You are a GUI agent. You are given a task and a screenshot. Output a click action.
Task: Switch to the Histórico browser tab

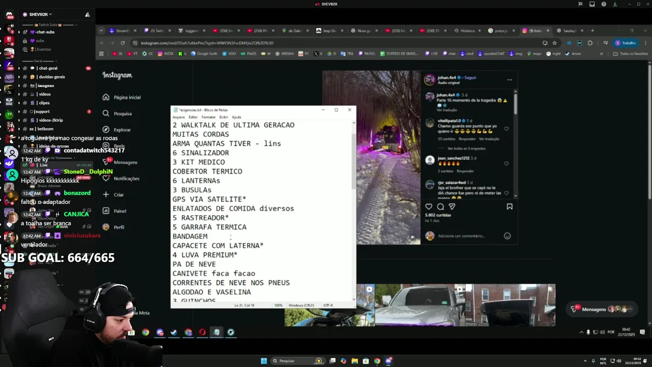click(x=468, y=31)
